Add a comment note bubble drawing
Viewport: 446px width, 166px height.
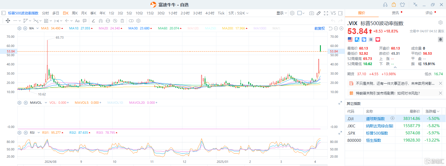(85, 21)
